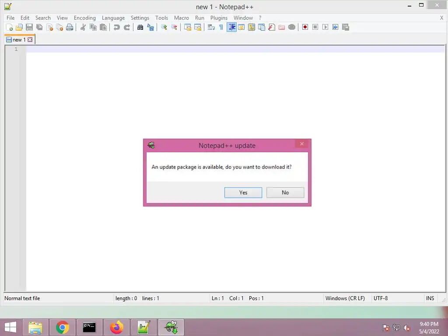Viewport: 448px width, 336px height.
Task: Open the Window menu
Action: pos(243,17)
